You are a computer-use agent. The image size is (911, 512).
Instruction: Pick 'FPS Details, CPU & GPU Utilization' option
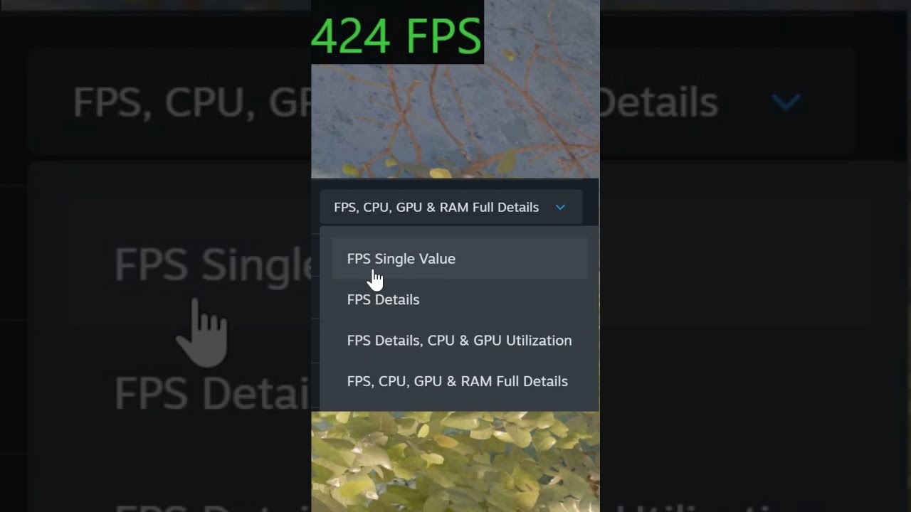tap(459, 341)
